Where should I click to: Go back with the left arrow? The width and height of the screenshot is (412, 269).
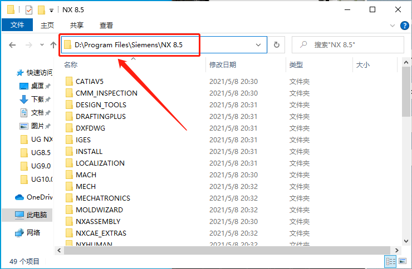click(12, 45)
